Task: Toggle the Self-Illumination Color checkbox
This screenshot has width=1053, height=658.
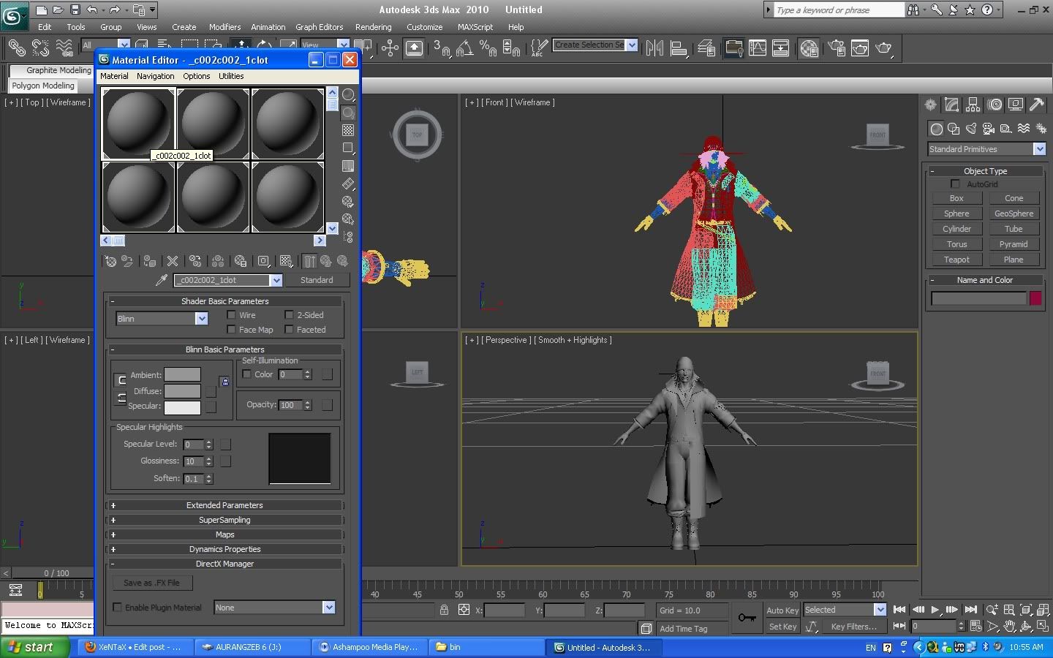Action: pyautogui.click(x=246, y=374)
